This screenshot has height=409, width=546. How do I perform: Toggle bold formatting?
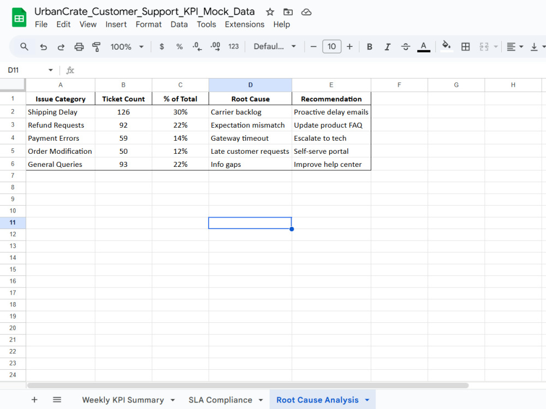point(370,46)
